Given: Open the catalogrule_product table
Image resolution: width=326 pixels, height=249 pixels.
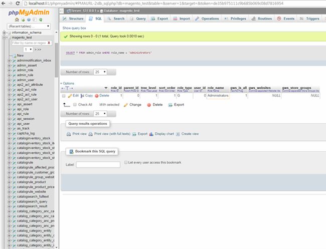Looking at the screenshot, I should click(32, 182).
